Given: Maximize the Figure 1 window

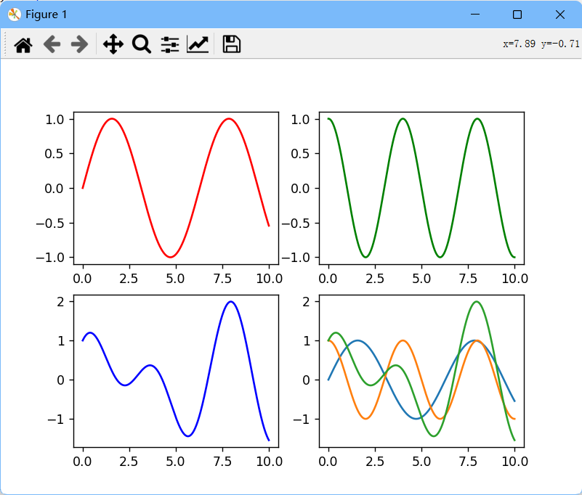Looking at the screenshot, I should 517,15.
